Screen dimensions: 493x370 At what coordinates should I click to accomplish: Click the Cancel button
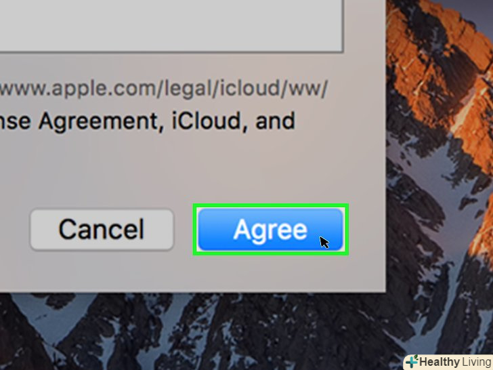click(102, 229)
